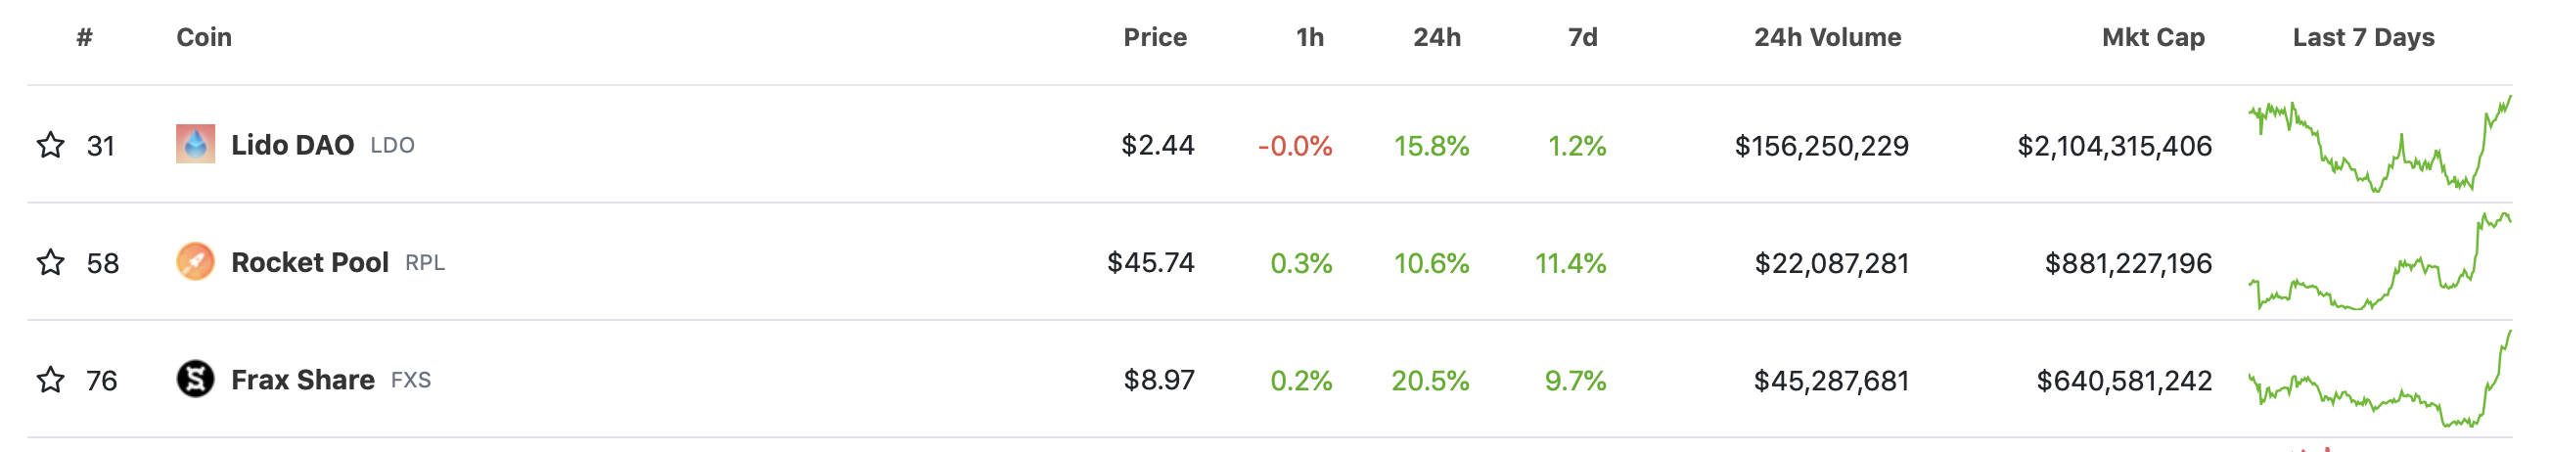Click the Frax Share coin logo

(x=195, y=379)
